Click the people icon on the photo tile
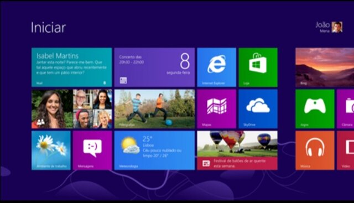Viewport: 354px width, 203px height. (x=40, y=122)
